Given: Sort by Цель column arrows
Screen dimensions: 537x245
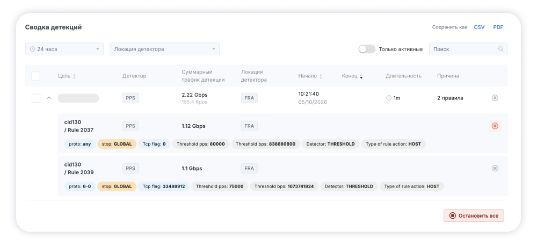Looking at the screenshot, I should pyautogui.click(x=74, y=76).
